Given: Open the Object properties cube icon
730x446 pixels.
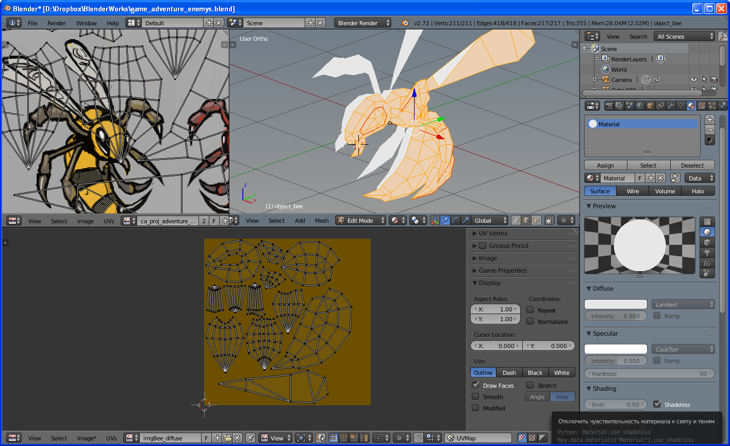Looking at the screenshot, I should pyautogui.click(x=650, y=106).
